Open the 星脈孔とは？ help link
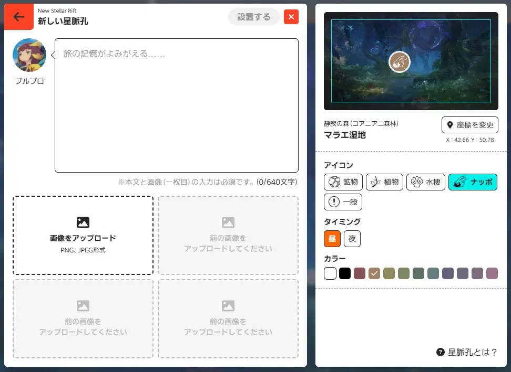The width and height of the screenshot is (511, 372). pyautogui.click(x=467, y=352)
